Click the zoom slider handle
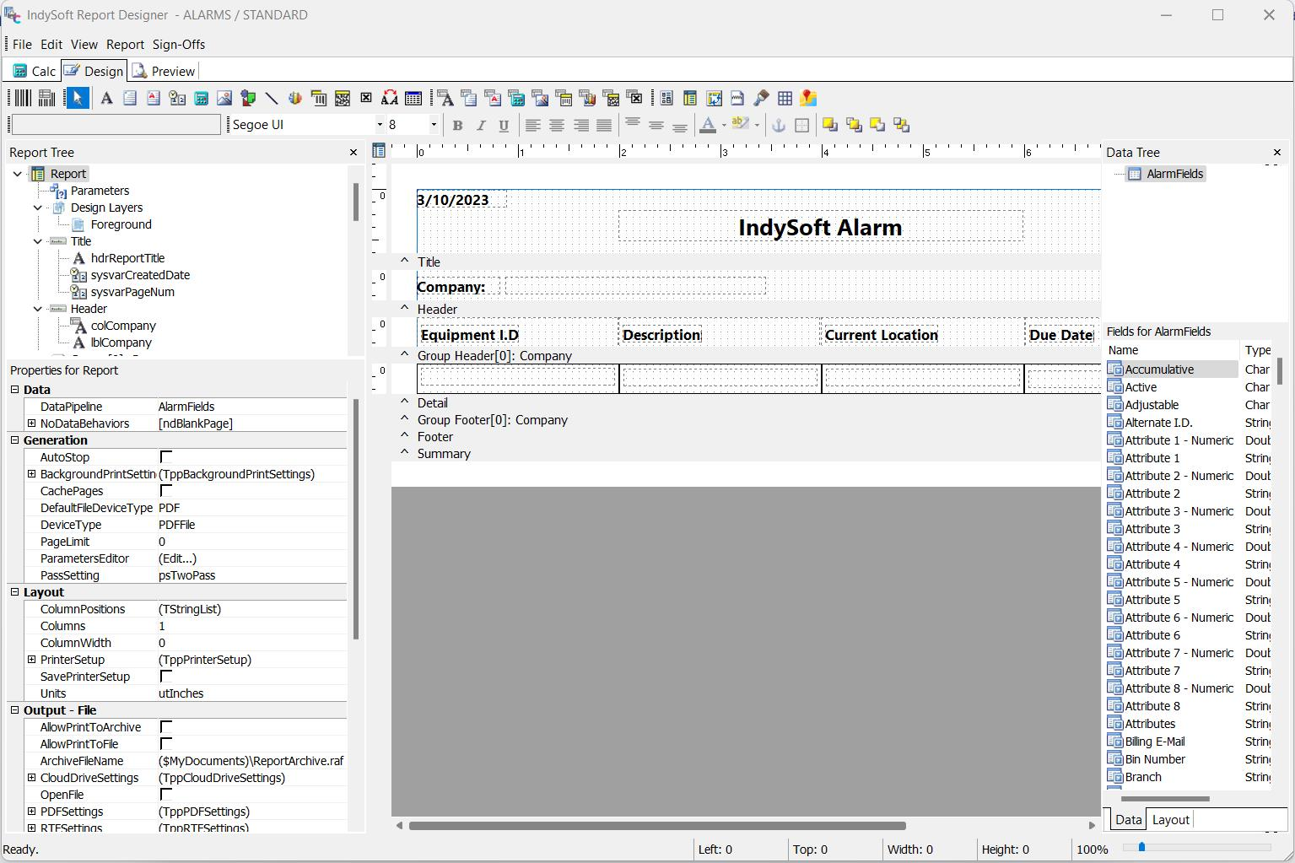The width and height of the screenshot is (1295, 863). pyautogui.click(x=1141, y=847)
